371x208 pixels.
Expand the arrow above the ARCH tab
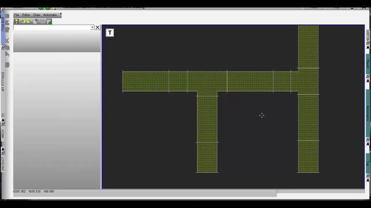tap(3, 120)
